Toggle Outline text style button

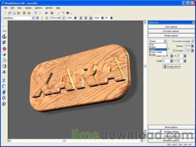(47, 18)
